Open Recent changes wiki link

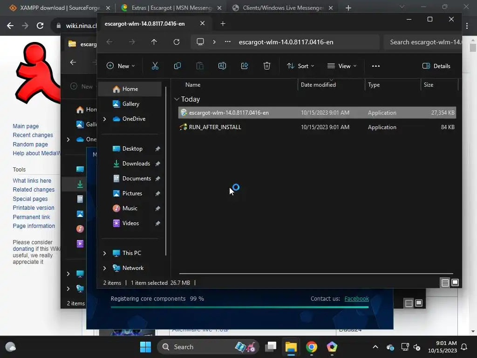tap(33, 135)
